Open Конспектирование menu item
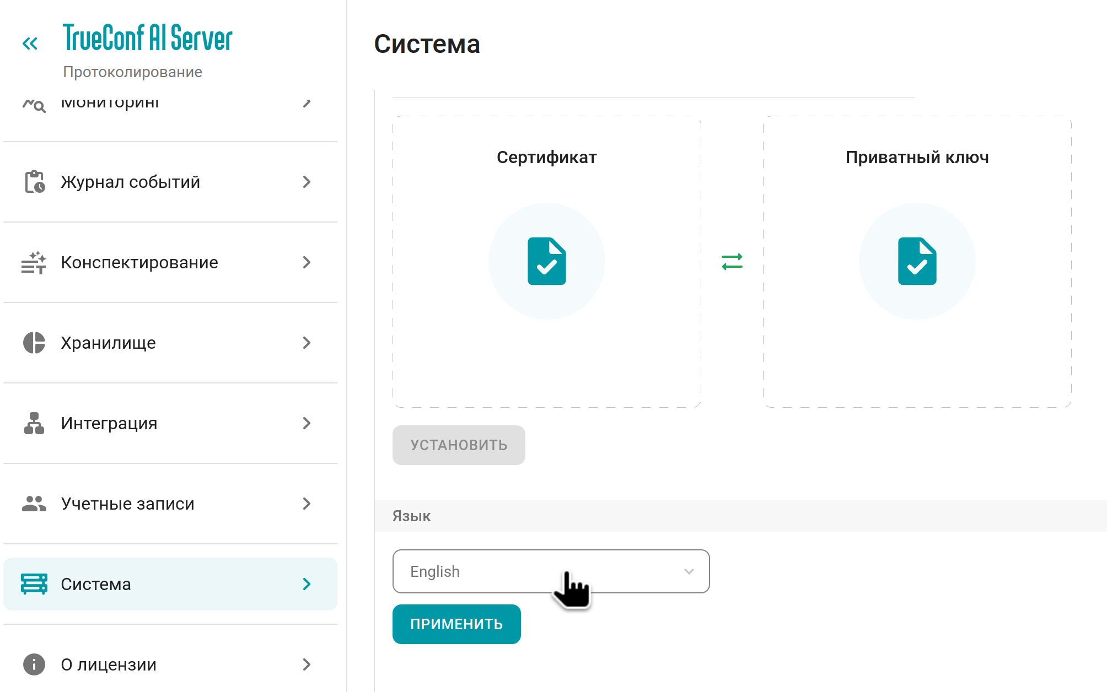Viewport: 1107px width, 692px height. pos(139,262)
